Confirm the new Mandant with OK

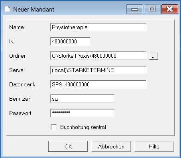coord(68,146)
